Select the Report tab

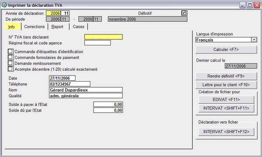pyautogui.click(x=59, y=27)
